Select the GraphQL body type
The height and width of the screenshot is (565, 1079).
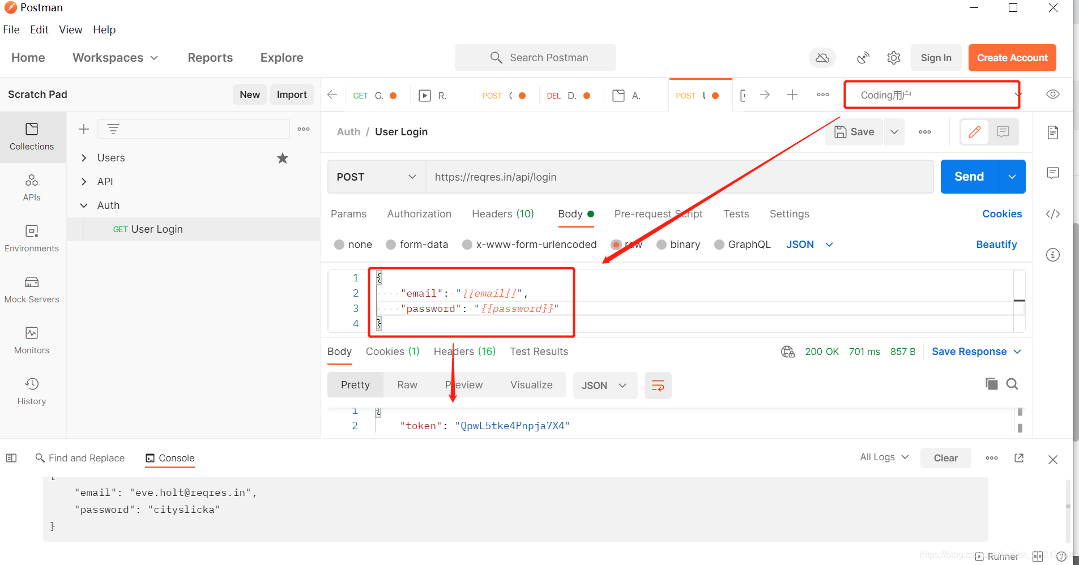pyautogui.click(x=749, y=244)
